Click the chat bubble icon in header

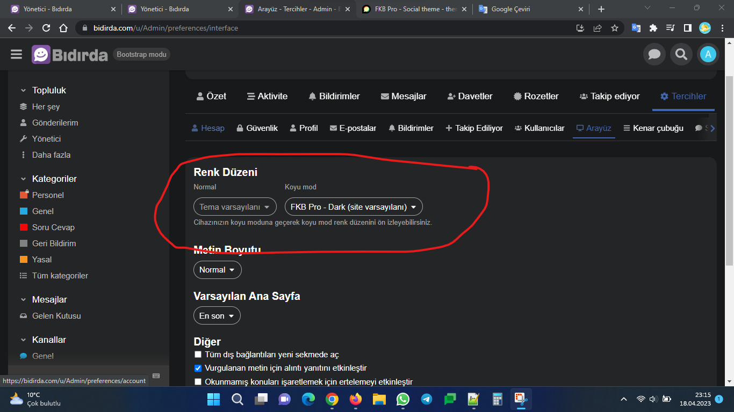pyautogui.click(x=654, y=54)
